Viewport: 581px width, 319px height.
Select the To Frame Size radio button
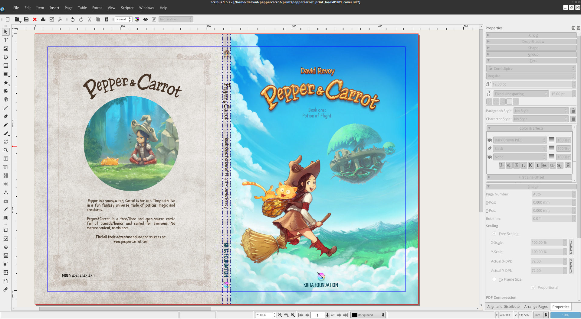pos(494,279)
